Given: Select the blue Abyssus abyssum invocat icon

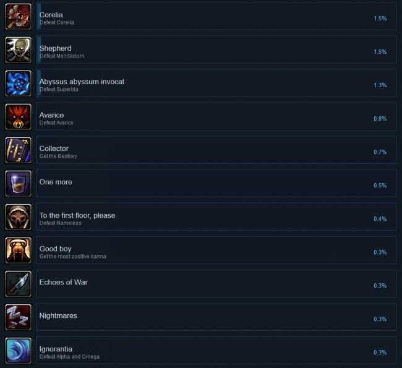Looking at the screenshot, I should coord(18,83).
